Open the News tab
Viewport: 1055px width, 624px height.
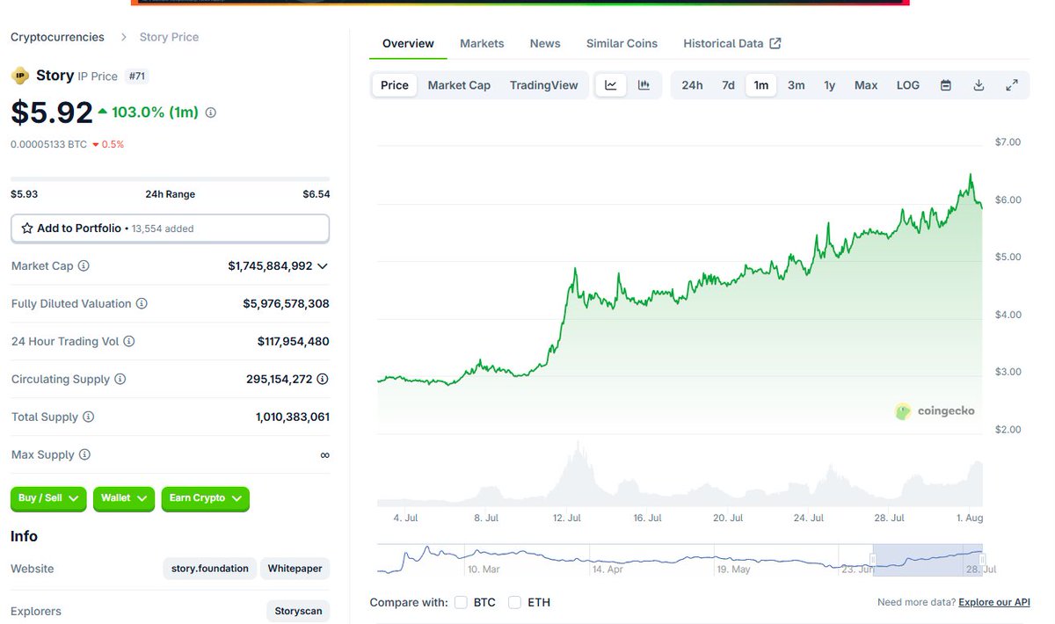pos(545,43)
